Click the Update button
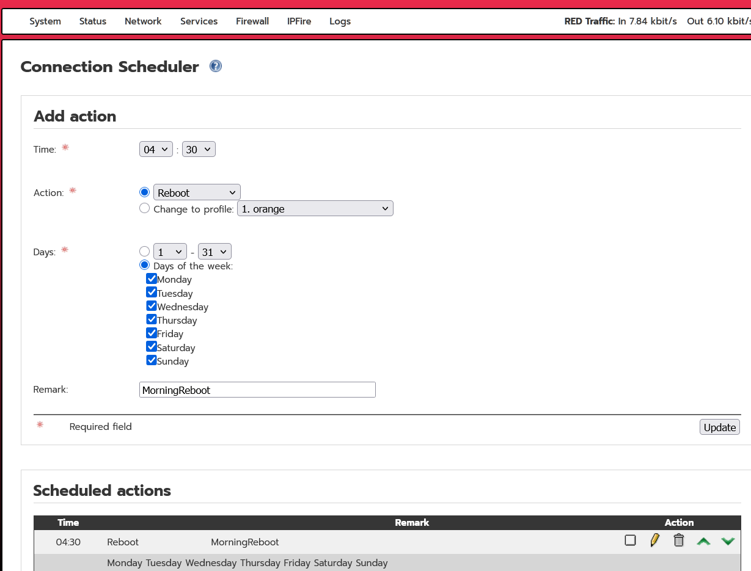751x571 pixels. 720,427
